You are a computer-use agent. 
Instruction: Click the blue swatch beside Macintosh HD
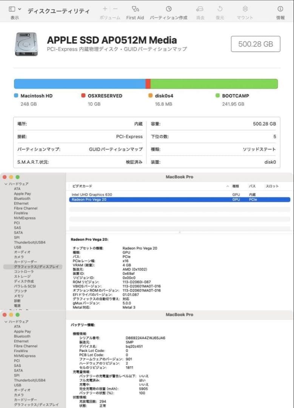(16, 96)
